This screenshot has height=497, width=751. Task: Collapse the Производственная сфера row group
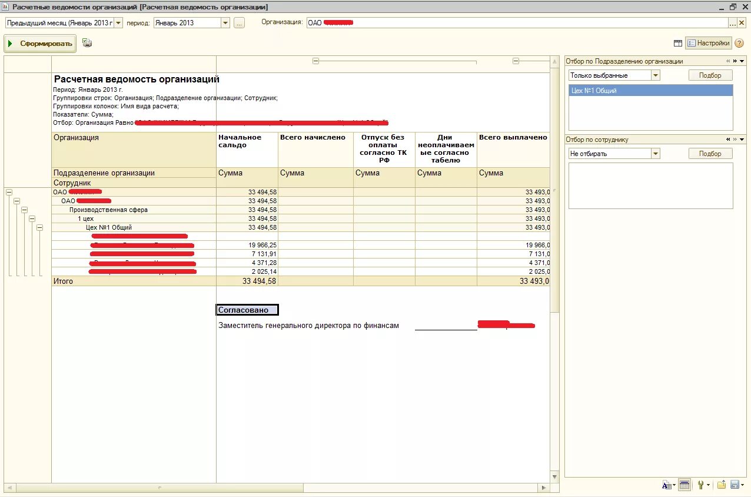click(24, 210)
